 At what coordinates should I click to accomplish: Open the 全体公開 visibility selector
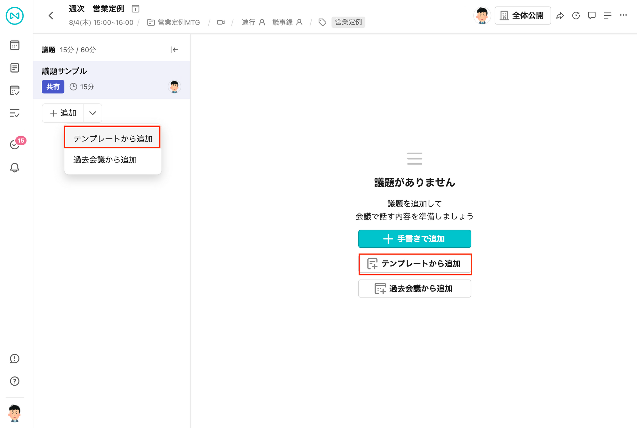point(523,15)
